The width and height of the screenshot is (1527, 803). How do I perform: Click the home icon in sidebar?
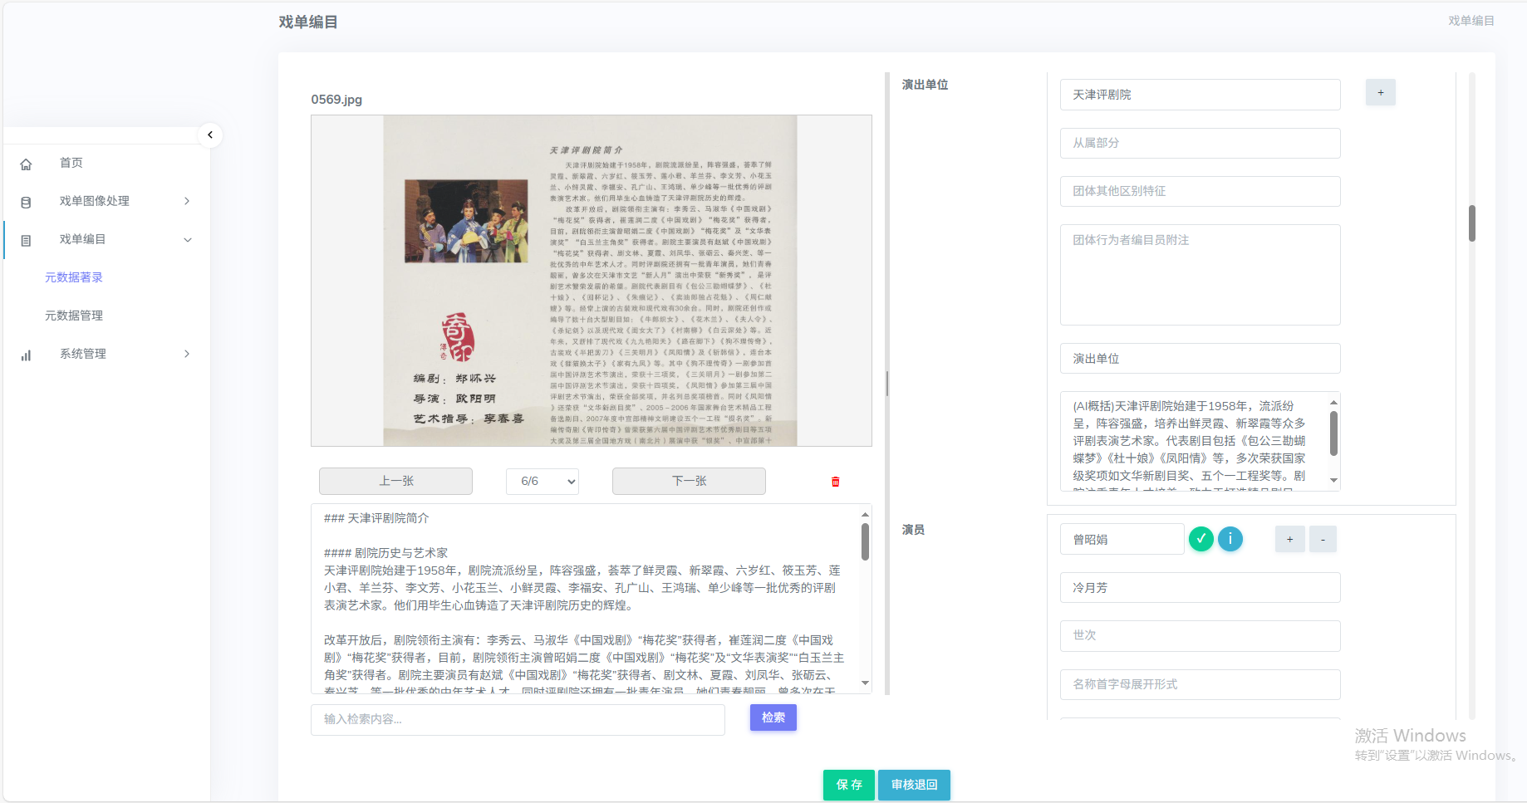[x=26, y=164]
